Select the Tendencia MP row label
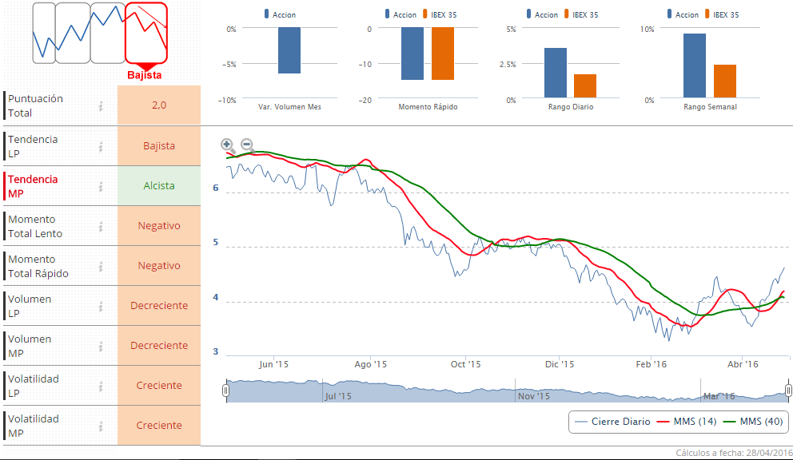793x460 pixels. tap(33, 186)
